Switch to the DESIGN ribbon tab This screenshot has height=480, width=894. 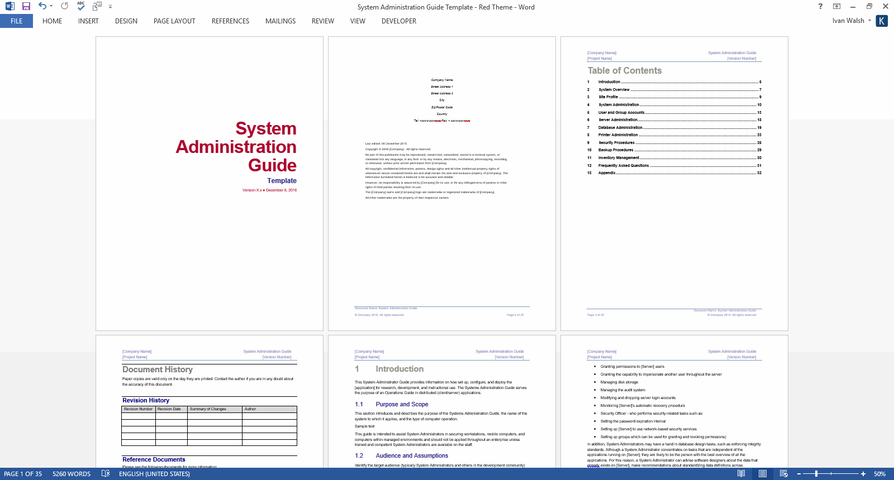[x=126, y=21]
